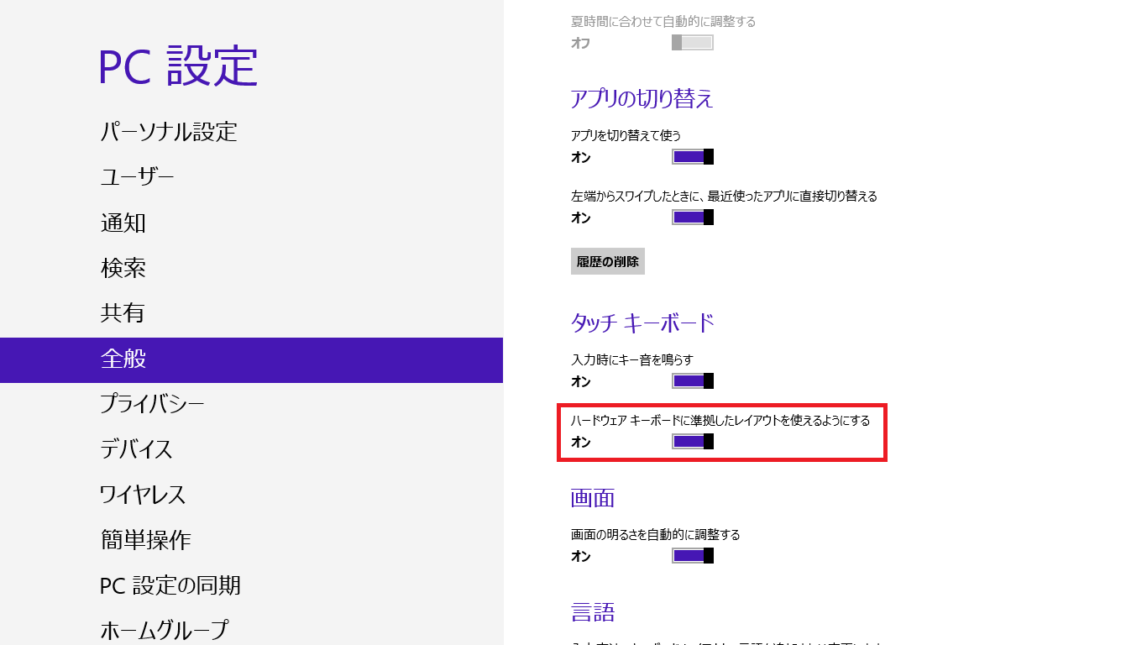Screen dimensions: 1147x645
Task: Click the highlighted 全般 category
Action: (123, 359)
